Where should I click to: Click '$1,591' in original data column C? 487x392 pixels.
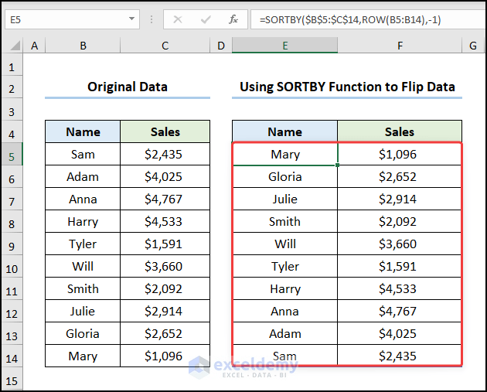[x=165, y=244]
